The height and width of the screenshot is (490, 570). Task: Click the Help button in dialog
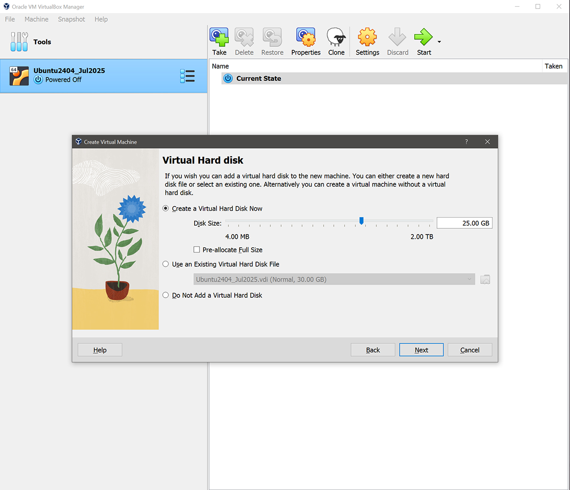click(100, 350)
